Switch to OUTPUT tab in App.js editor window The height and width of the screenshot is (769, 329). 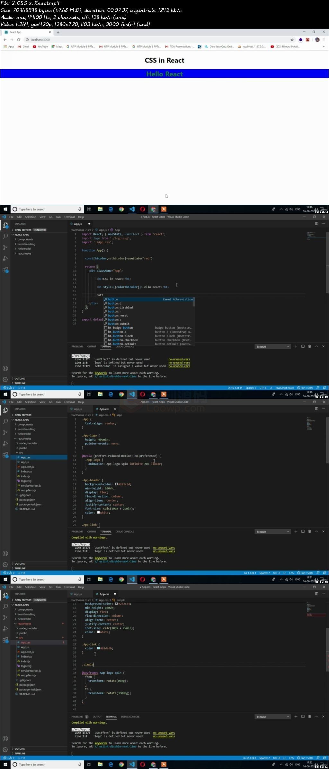(x=92, y=346)
